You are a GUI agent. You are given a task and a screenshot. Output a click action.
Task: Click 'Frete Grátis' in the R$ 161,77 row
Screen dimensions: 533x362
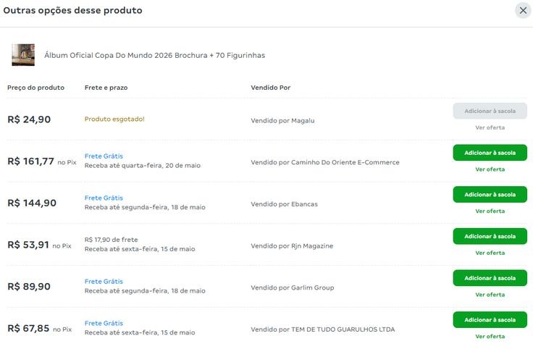[x=104, y=156]
